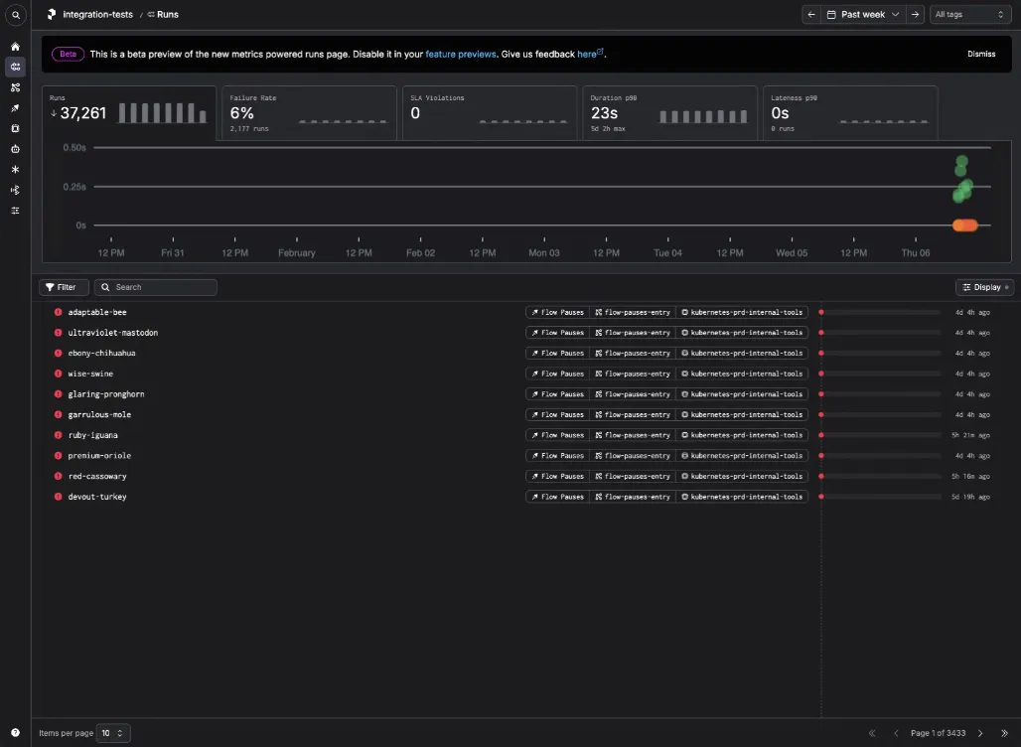This screenshot has height=747, width=1021.
Task: Open the search icon in sidebar
Action: point(16,14)
